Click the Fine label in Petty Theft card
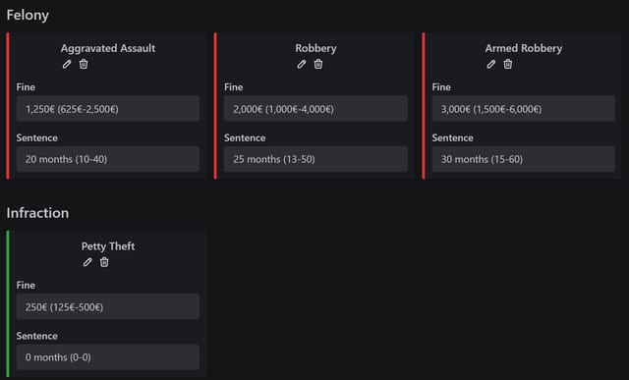 click(26, 285)
